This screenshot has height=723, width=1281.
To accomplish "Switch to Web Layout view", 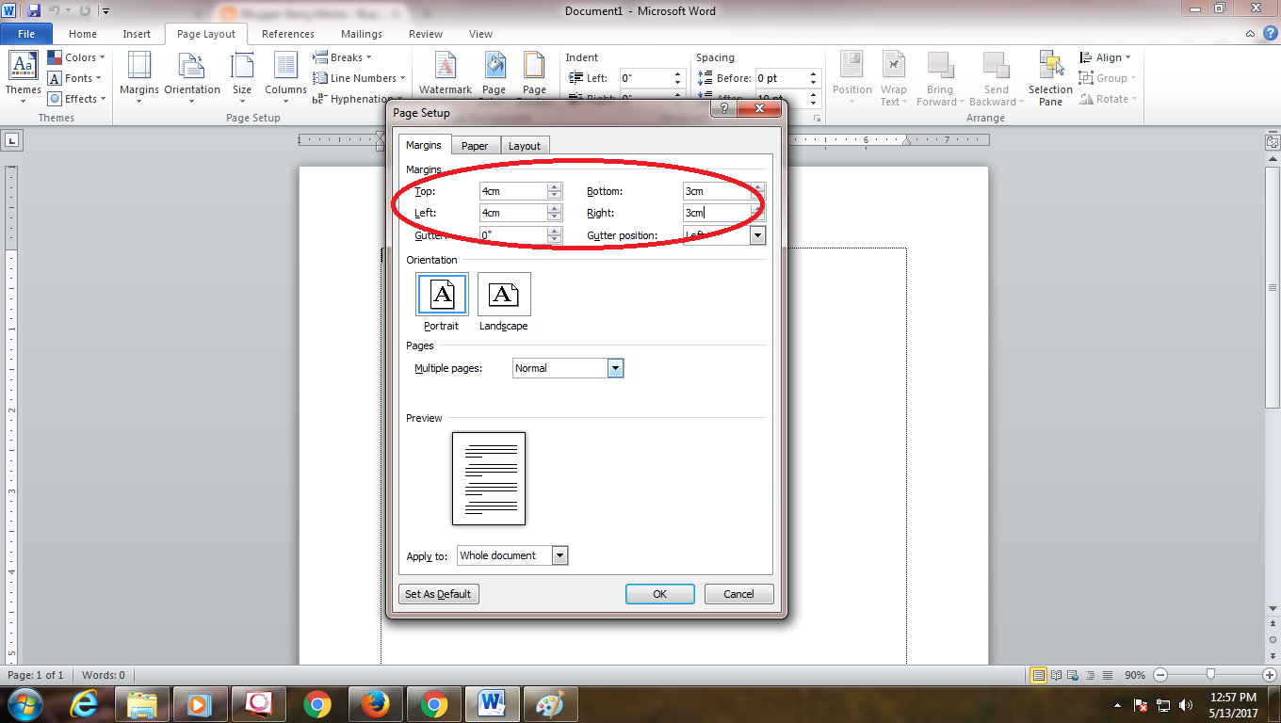I will click(x=1072, y=675).
